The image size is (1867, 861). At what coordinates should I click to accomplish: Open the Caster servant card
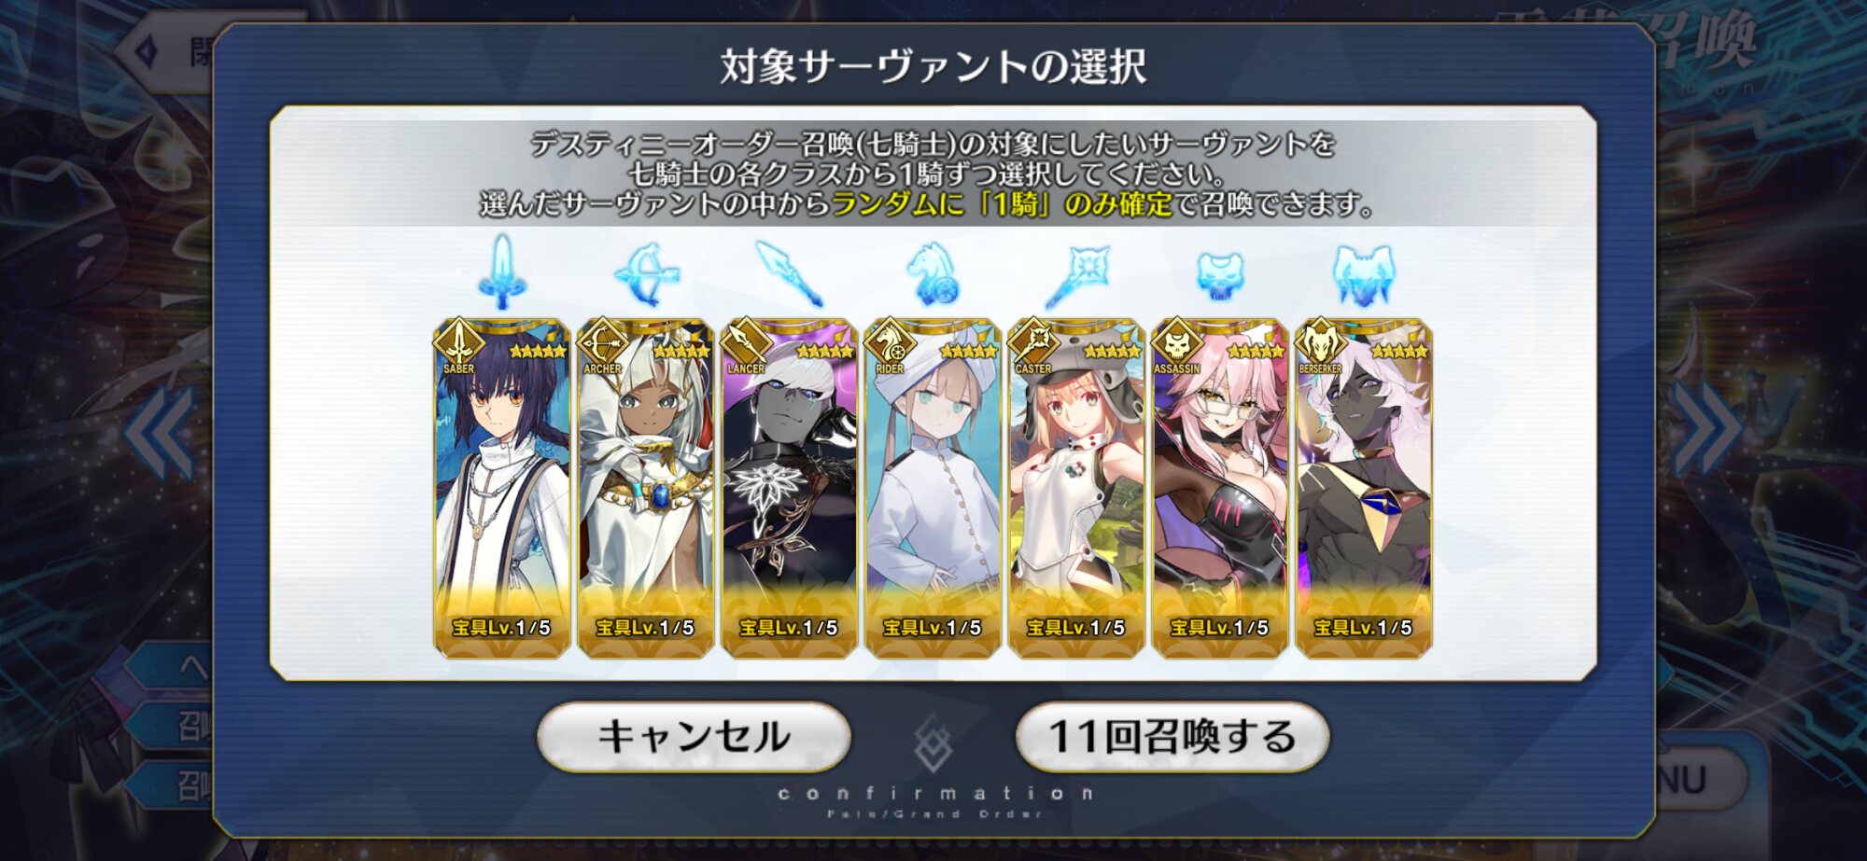tap(1076, 488)
